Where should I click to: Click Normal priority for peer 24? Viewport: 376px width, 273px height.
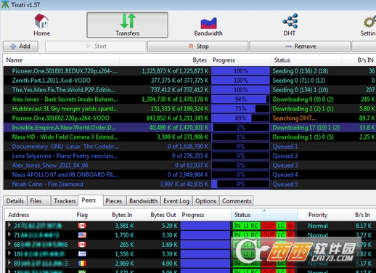coord(318,226)
